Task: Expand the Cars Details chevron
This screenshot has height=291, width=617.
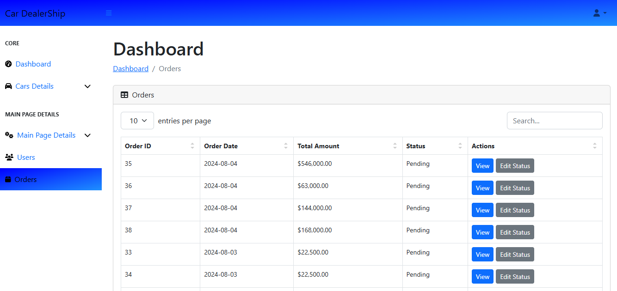Action: 87,86
